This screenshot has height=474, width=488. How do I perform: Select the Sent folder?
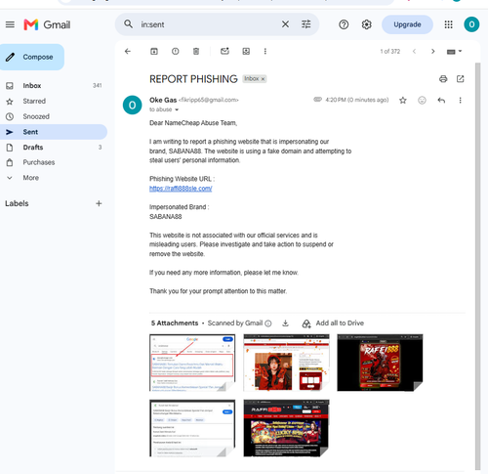pos(54,132)
